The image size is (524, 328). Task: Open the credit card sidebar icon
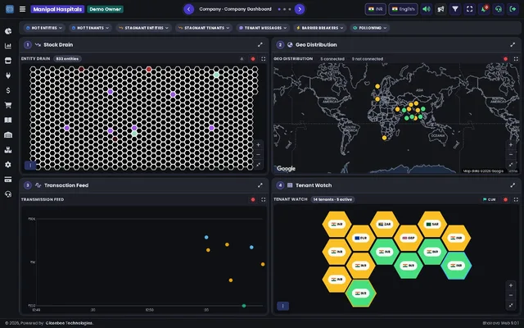coord(8,180)
